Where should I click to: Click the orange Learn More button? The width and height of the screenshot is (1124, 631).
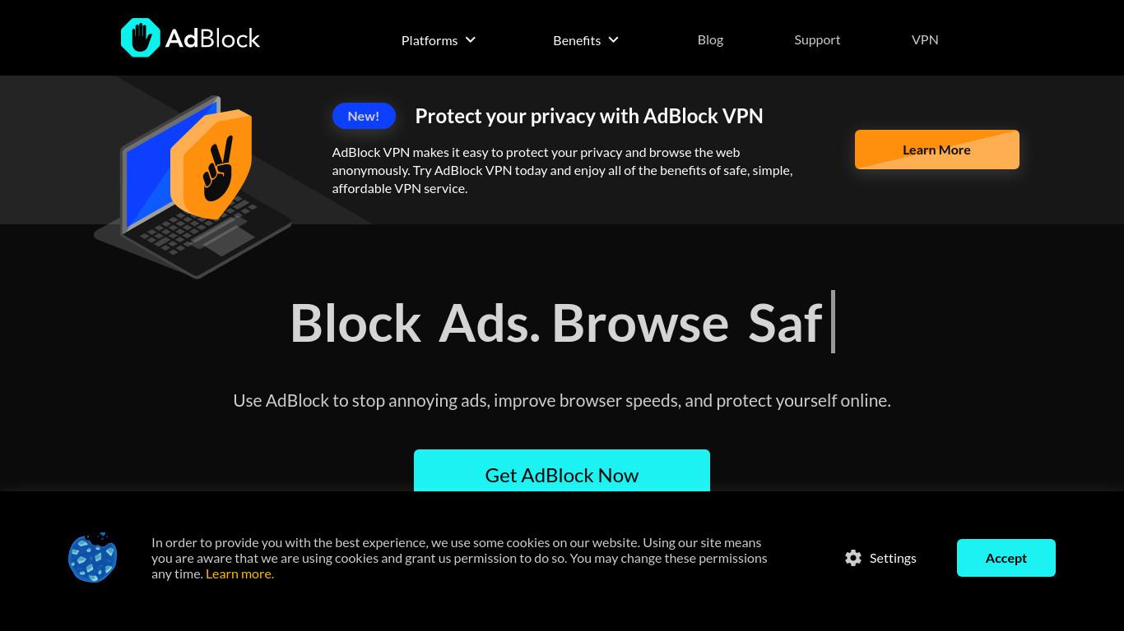click(937, 150)
